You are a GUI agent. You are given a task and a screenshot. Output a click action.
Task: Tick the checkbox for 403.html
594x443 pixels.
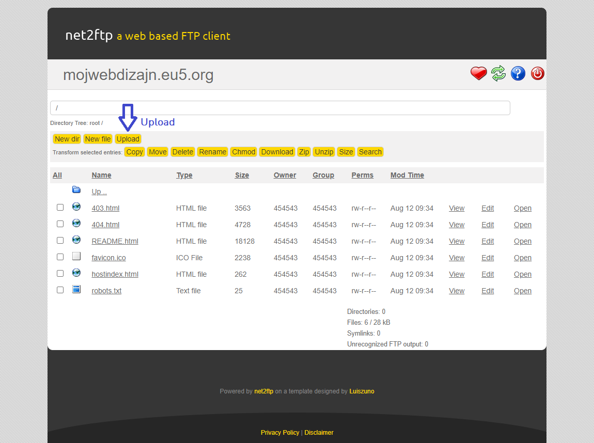tap(60, 207)
